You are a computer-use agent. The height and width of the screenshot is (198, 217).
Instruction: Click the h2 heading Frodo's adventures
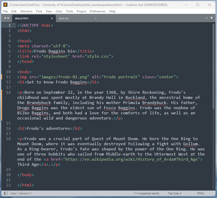(x=48, y=128)
